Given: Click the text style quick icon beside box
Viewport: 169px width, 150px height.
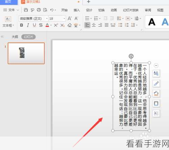Looking at the screenshot, I should (156, 73).
